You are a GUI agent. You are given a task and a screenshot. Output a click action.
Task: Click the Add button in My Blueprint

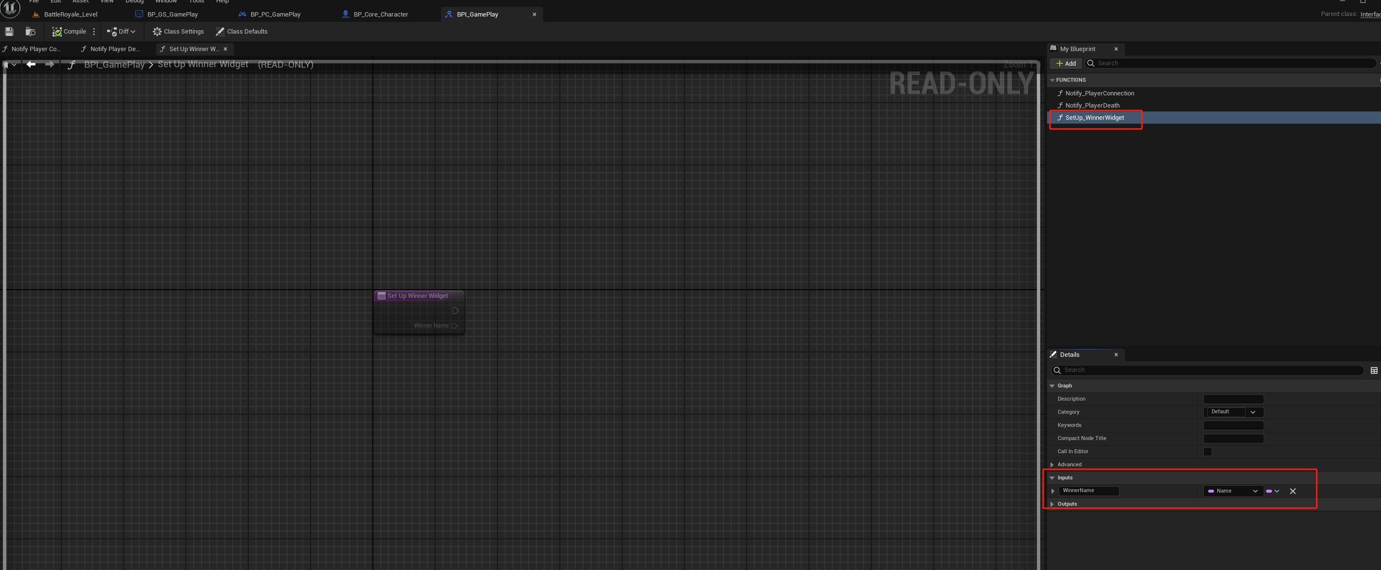pyautogui.click(x=1066, y=63)
